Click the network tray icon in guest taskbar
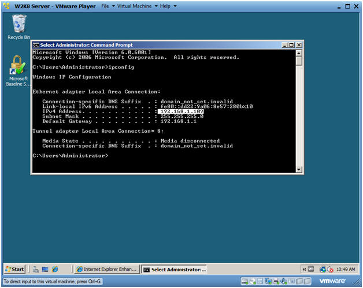363x288 pixels. tap(323, 270)
